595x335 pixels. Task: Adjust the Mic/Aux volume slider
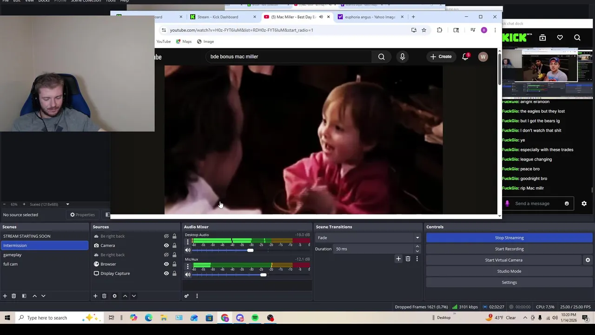[x=263, y=275]
